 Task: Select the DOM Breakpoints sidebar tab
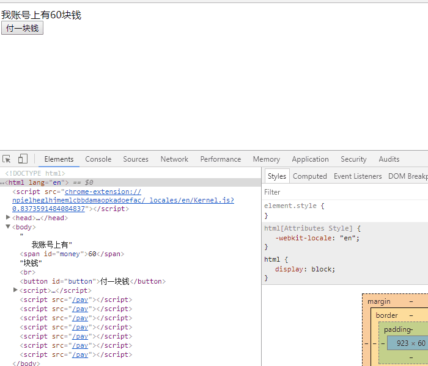(408, 176)
